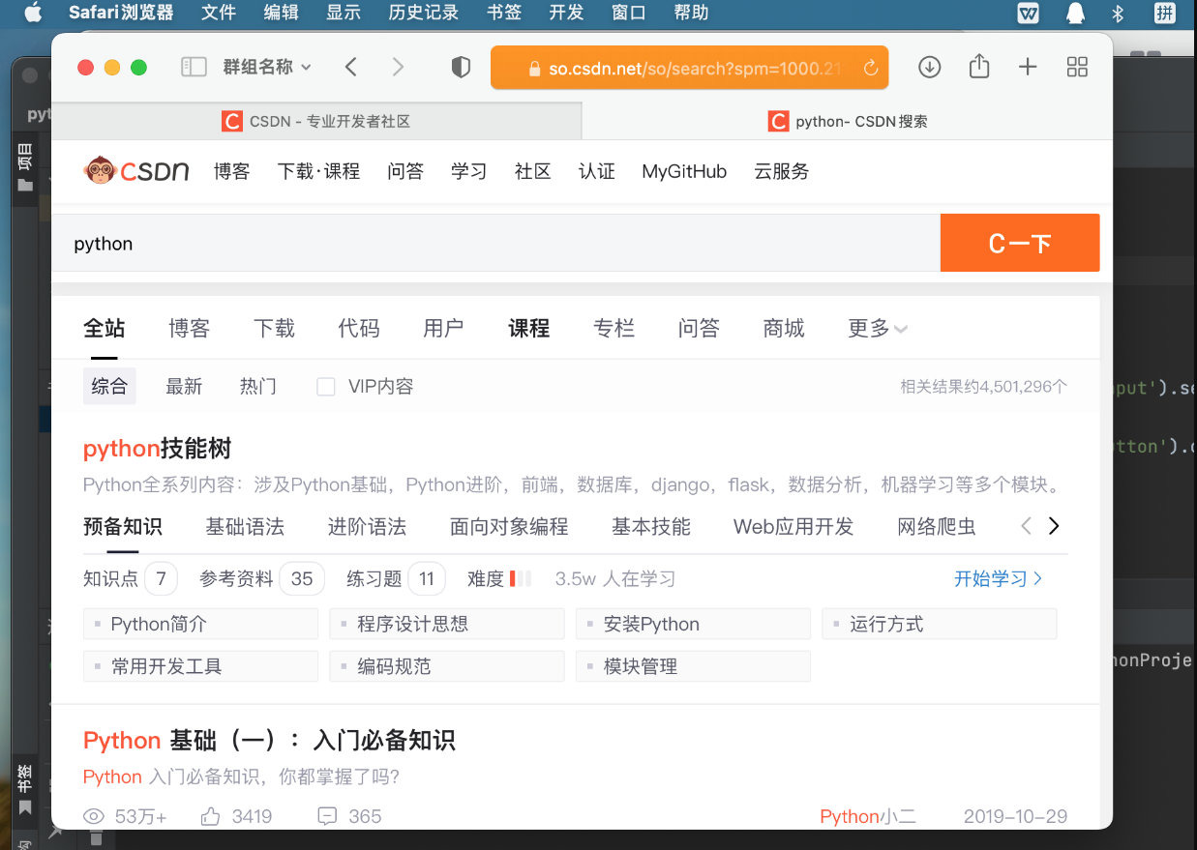Screen dimensions: 1197x850
Task: Click the orange C一下 search button
Action: (x=1020, y=243)
